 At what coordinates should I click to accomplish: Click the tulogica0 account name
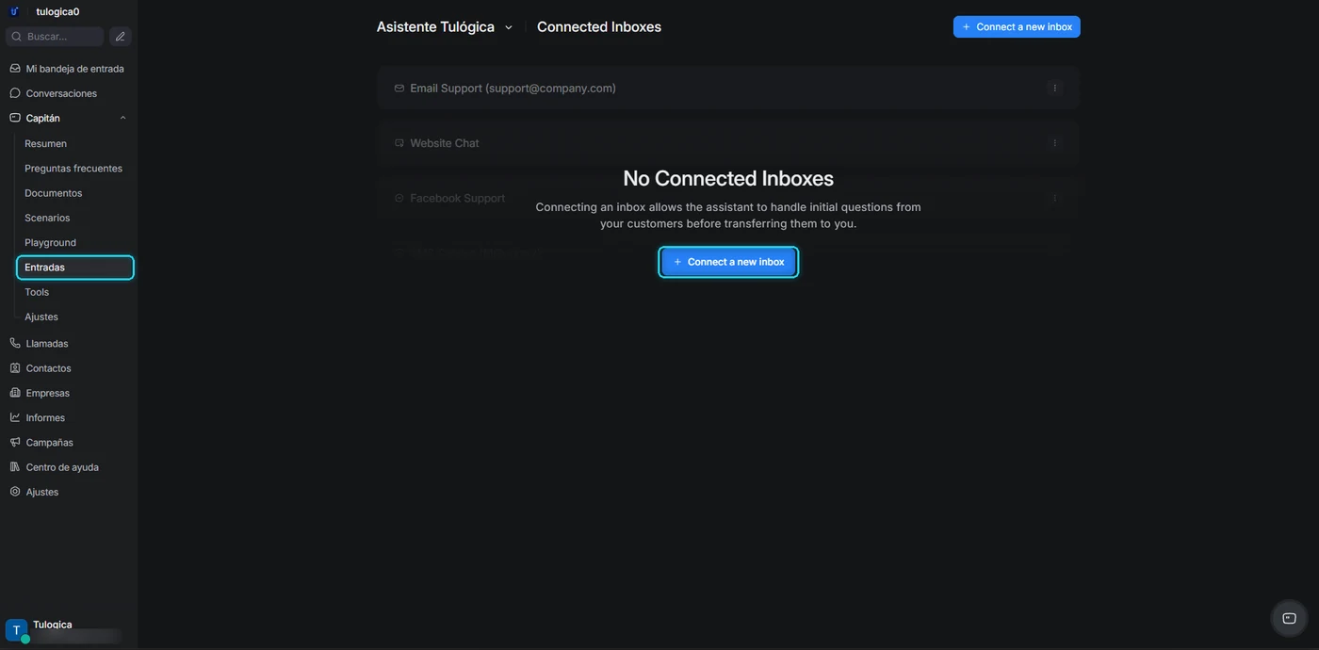click(57, 11)
